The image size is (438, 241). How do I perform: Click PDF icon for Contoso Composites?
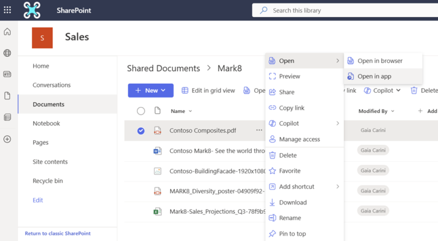coord(158,130)
